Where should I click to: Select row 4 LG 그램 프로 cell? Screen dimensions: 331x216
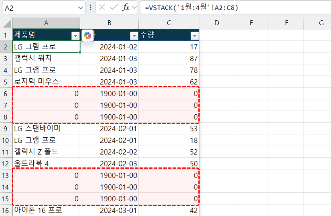point(46,70)
